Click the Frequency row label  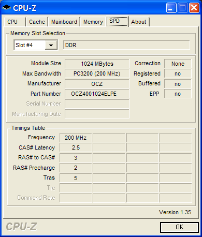(41, 137)
